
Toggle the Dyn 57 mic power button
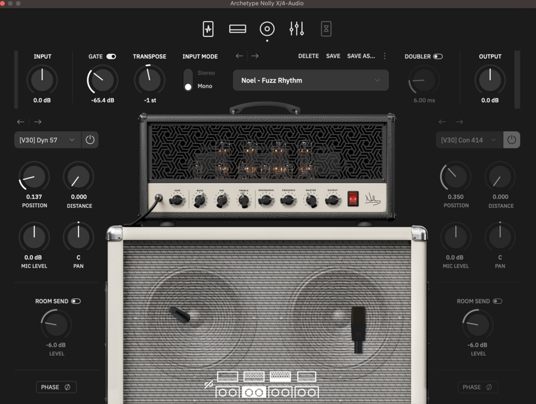90,140
